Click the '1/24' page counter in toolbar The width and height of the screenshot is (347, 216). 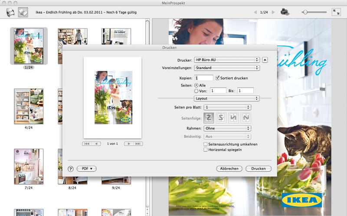pyautogui.click(x=264, y=13)
